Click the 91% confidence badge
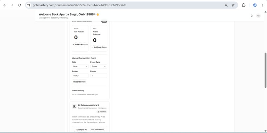Screen dimensions: 267x133 click(98, 130)
